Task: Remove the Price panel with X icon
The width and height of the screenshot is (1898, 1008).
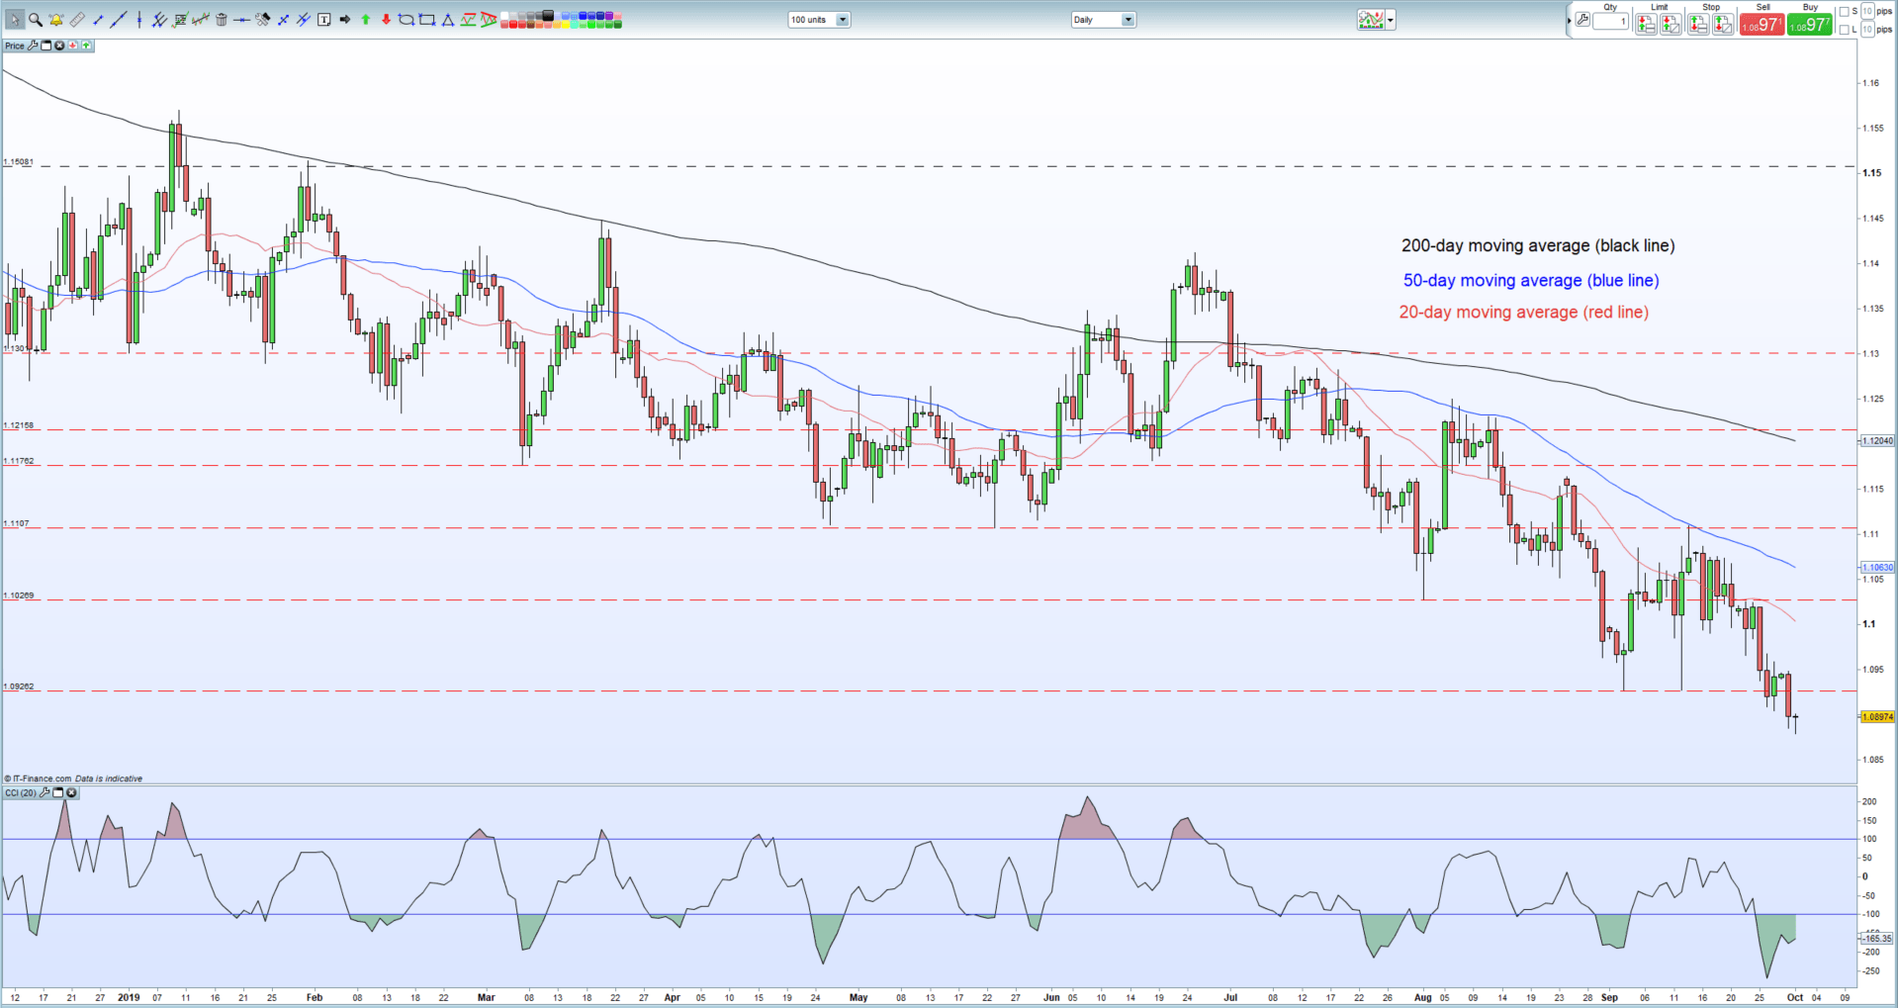Action: [x=59, y=46]
